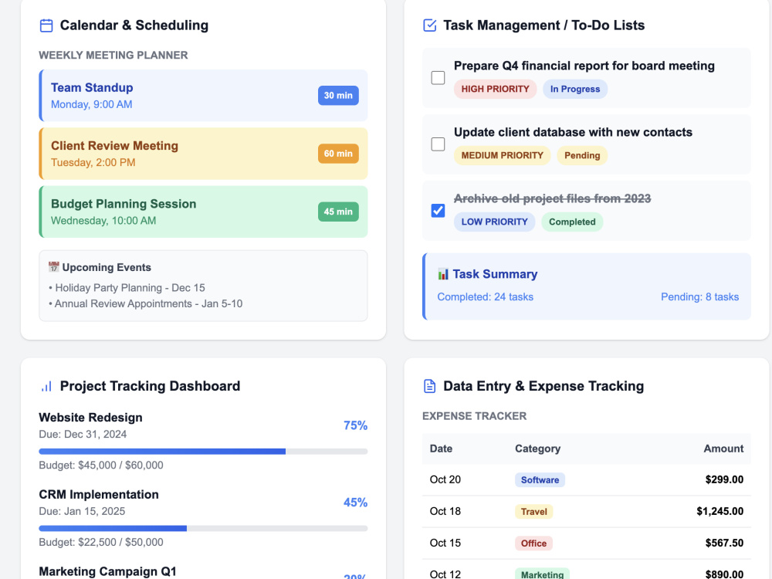This screenshot has width=772, height=579.
Task: Click the Website Redesign project title
Action: (x=90, y=418)
